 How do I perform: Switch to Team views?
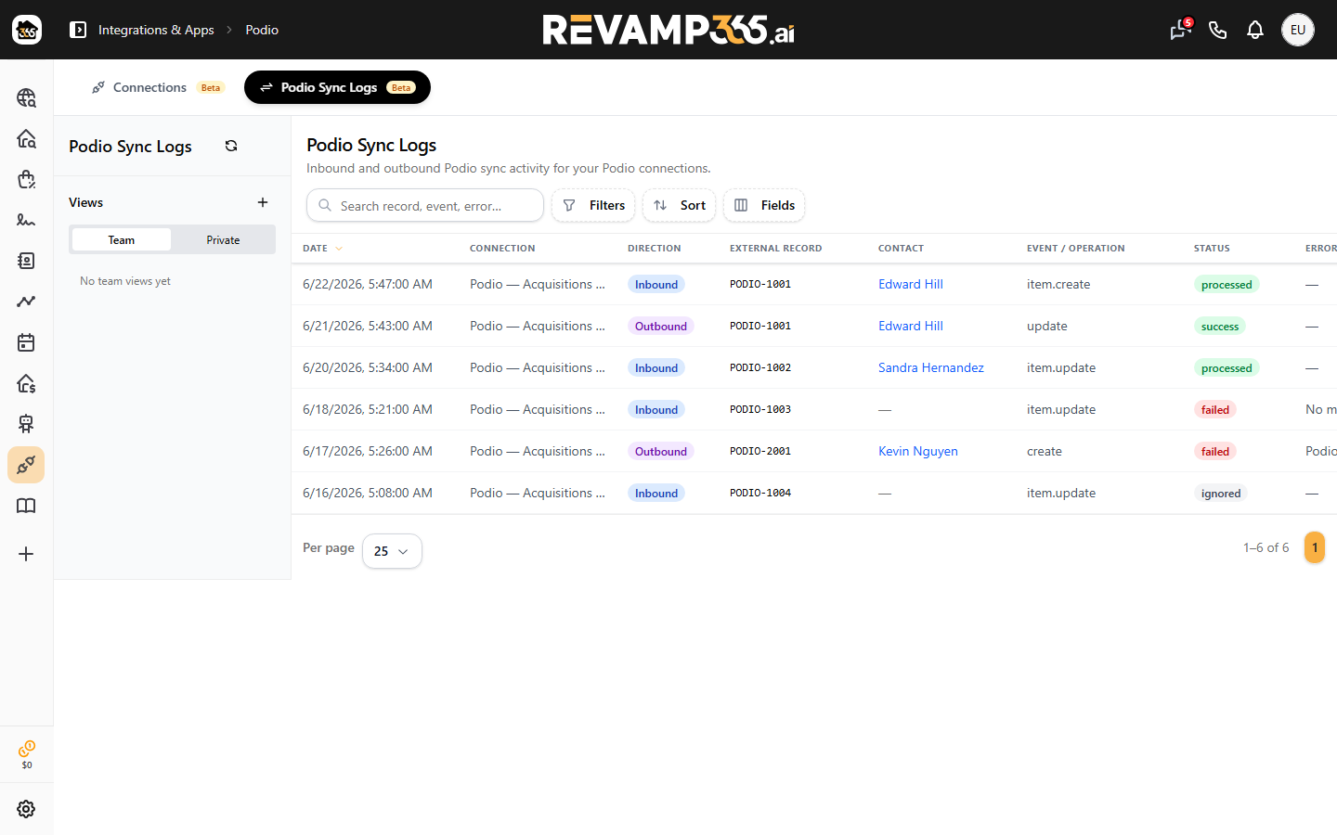pyautogui.click(x=122, y=239)
